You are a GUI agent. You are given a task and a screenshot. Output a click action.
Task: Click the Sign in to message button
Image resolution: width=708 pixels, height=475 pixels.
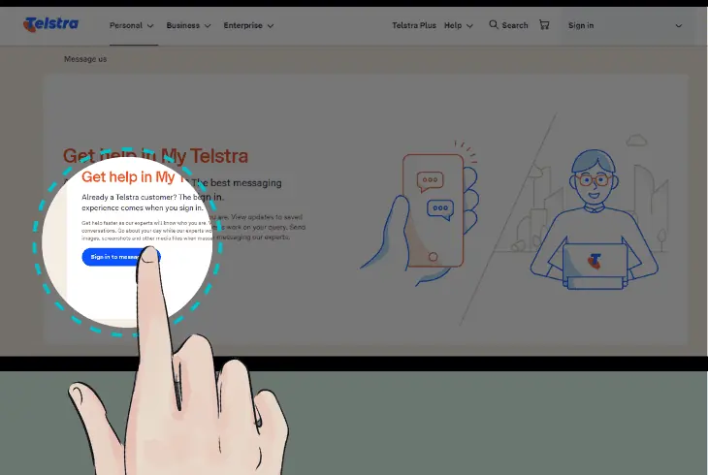[120, 257]
